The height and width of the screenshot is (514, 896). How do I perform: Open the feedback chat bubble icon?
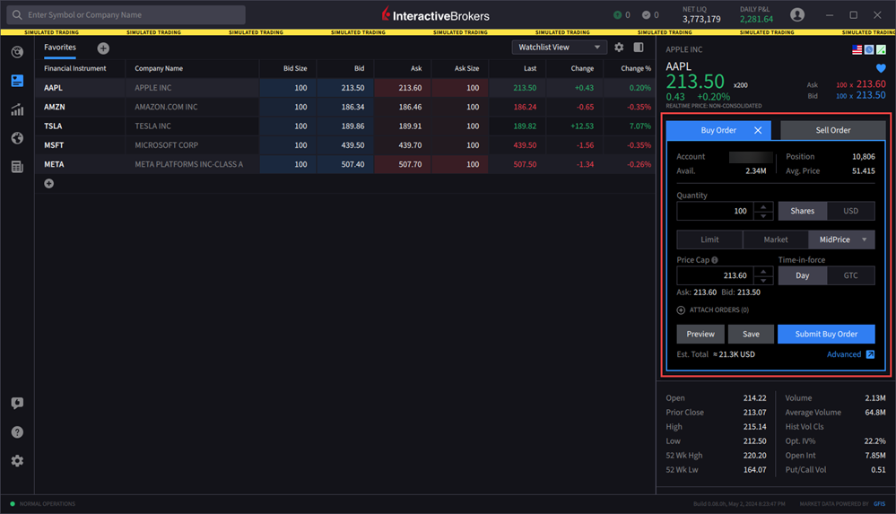[17, 403]
